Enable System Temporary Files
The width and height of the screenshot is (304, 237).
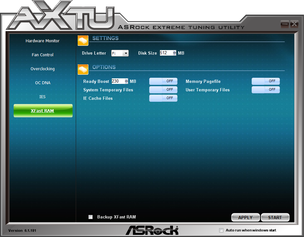tap(163, 90)
